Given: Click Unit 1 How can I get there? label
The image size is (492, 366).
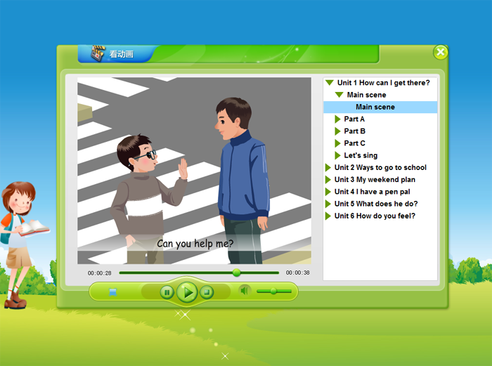Looking at the screenshot, I should pyautogui.click(x=384, y=83).
